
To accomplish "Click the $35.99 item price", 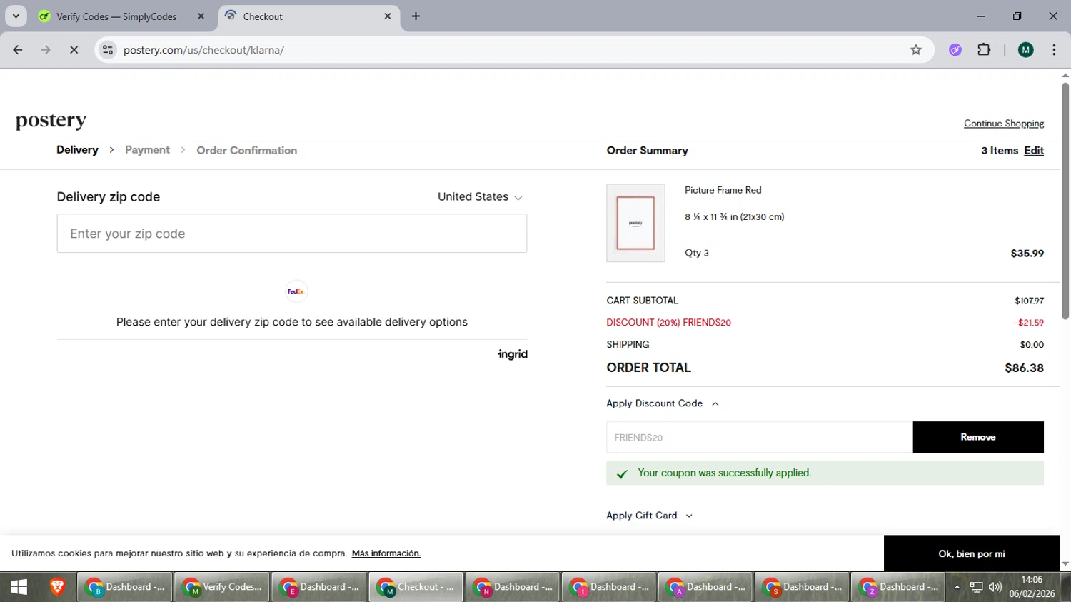I will tap(1027, 254).
